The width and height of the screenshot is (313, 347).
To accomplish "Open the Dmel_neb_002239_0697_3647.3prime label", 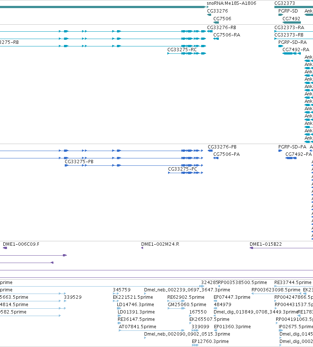I will click(x=187, y=290).
